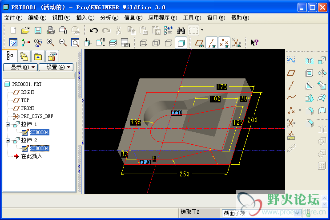The width and height of the screenshot is (330, 220).
Task: Toggle datum planes display
Action: 199,43
